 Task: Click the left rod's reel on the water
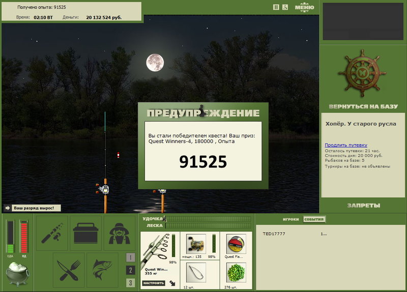click(104, 189)
